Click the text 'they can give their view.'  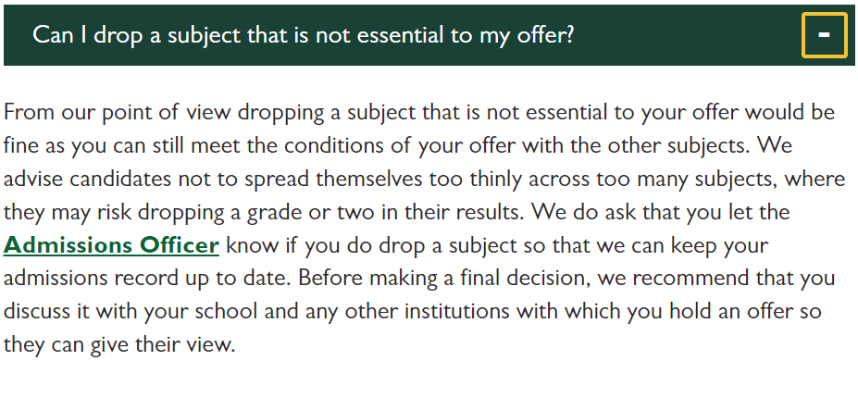pos(118,345)
